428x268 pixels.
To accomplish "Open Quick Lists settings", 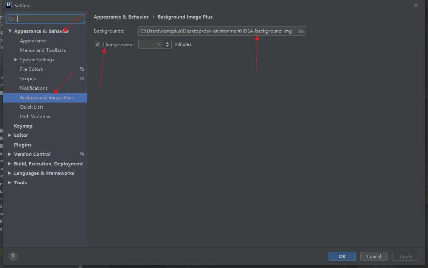I will (x=32, y=107).
